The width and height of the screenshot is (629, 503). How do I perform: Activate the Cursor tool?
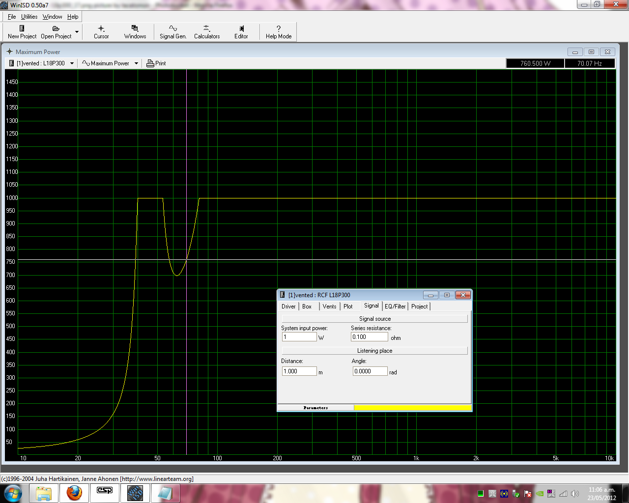[x=101, y=32]
